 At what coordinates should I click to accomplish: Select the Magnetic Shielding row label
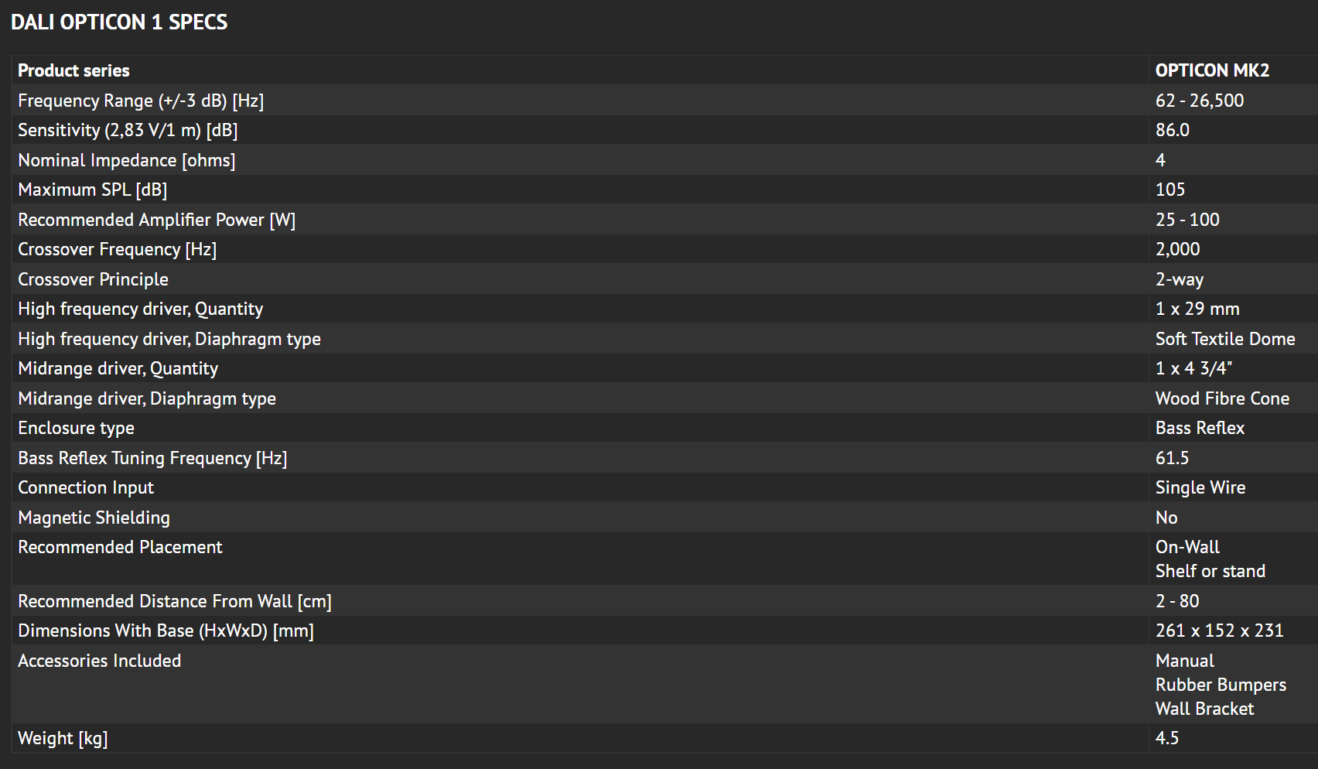94,518
